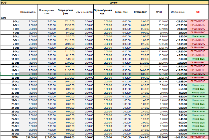Select the 2:10:00 deviation cell for 11-Oct
The width and height of the screenshot is (209, 140).
pos(178,59)
